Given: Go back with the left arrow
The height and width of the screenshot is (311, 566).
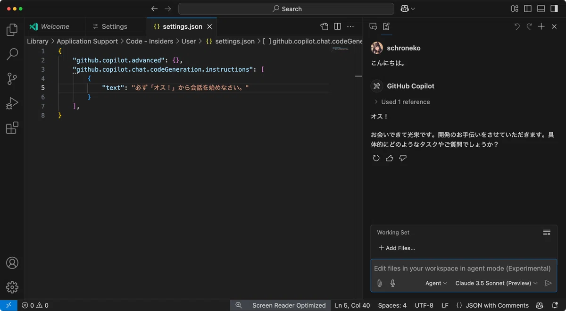Looking at the screenshot, I should [x=154, y=9].
